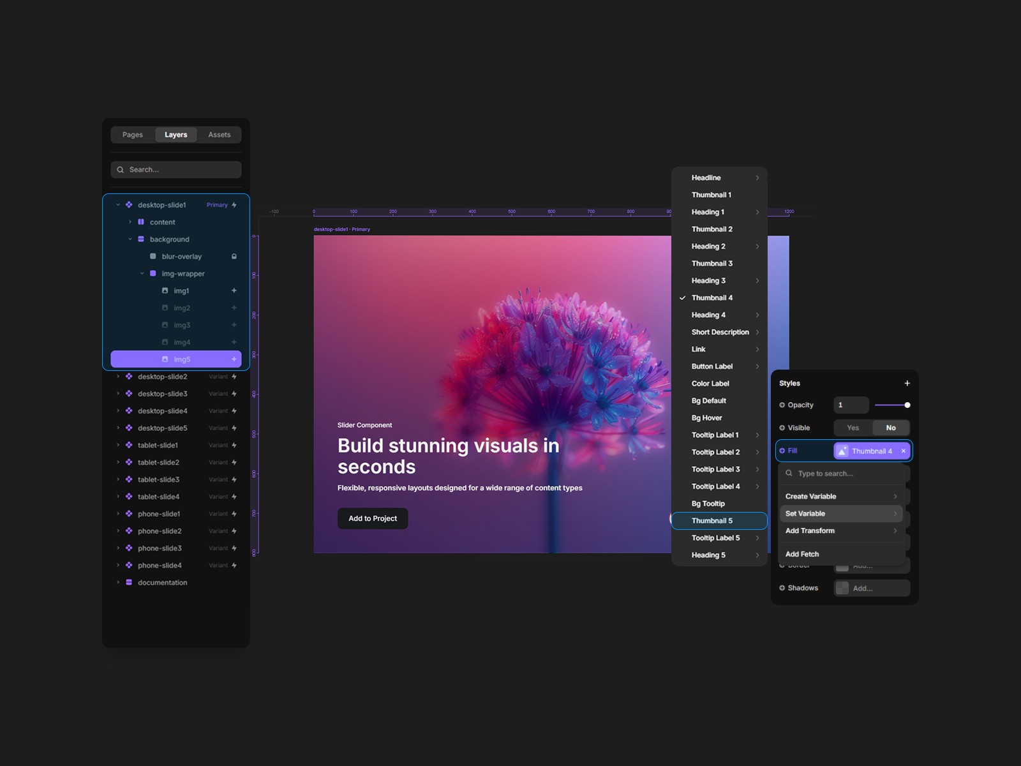The height and width of the screenshot is (766, 1021).
Task: Expand the content layer
Action: pyautogui.click(x=130, y=222)
